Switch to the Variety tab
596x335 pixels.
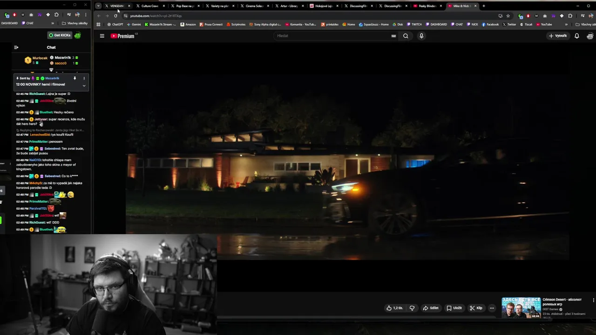[220, 6]
